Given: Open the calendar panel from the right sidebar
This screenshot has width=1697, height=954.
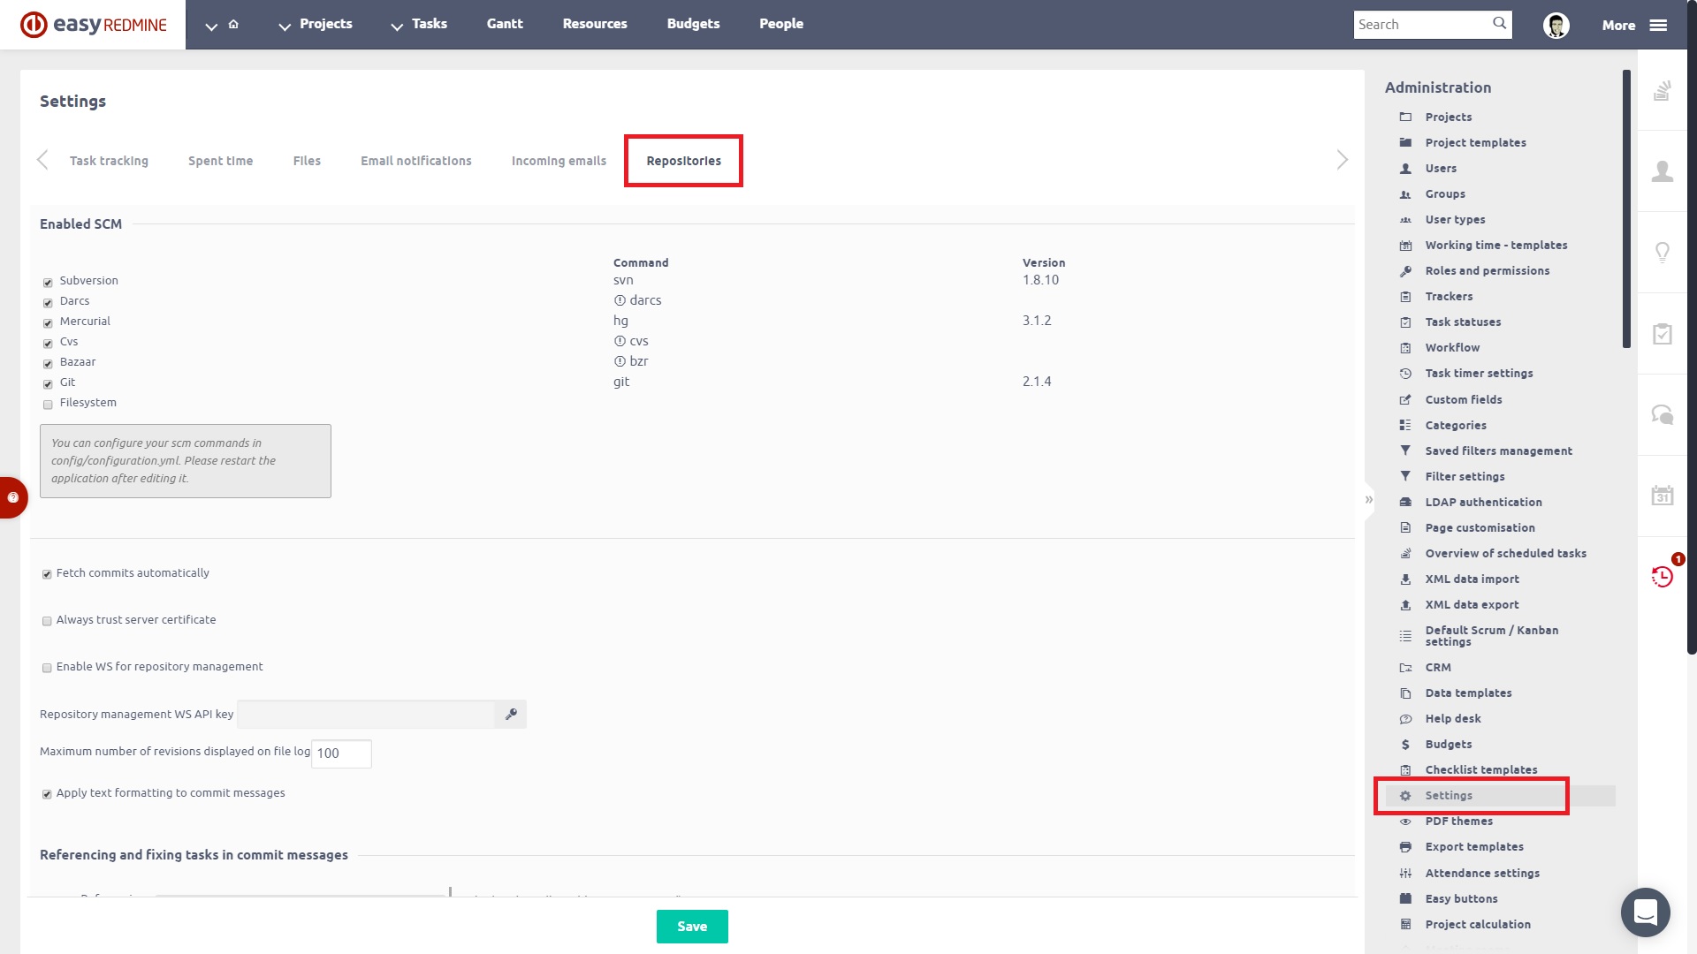Looking at the screenshot, I should click(1663, 495).
